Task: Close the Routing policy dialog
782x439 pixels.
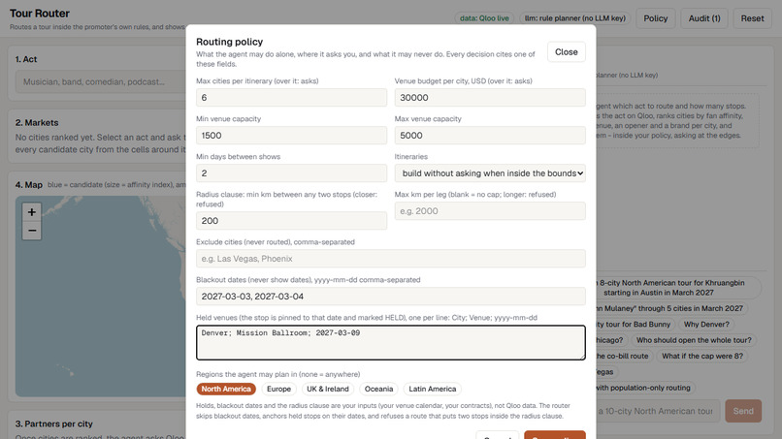Action: tap(566, 51)
